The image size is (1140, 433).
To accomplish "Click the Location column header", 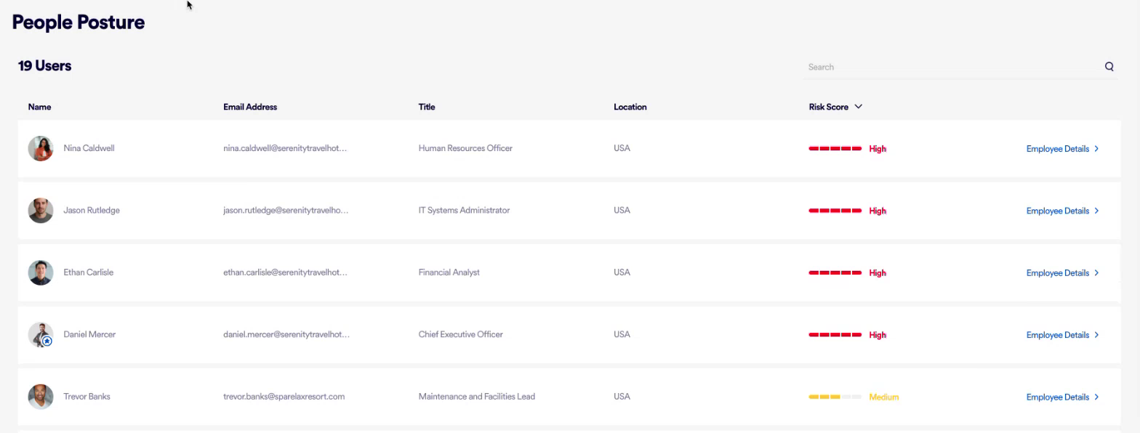I will [x=630, y=107].
